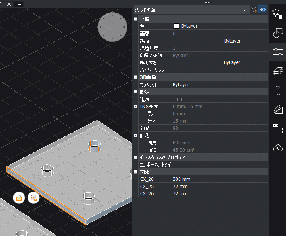Collapse the UCS高度 group
286x236 pixels.
click(x=135, y=107)
